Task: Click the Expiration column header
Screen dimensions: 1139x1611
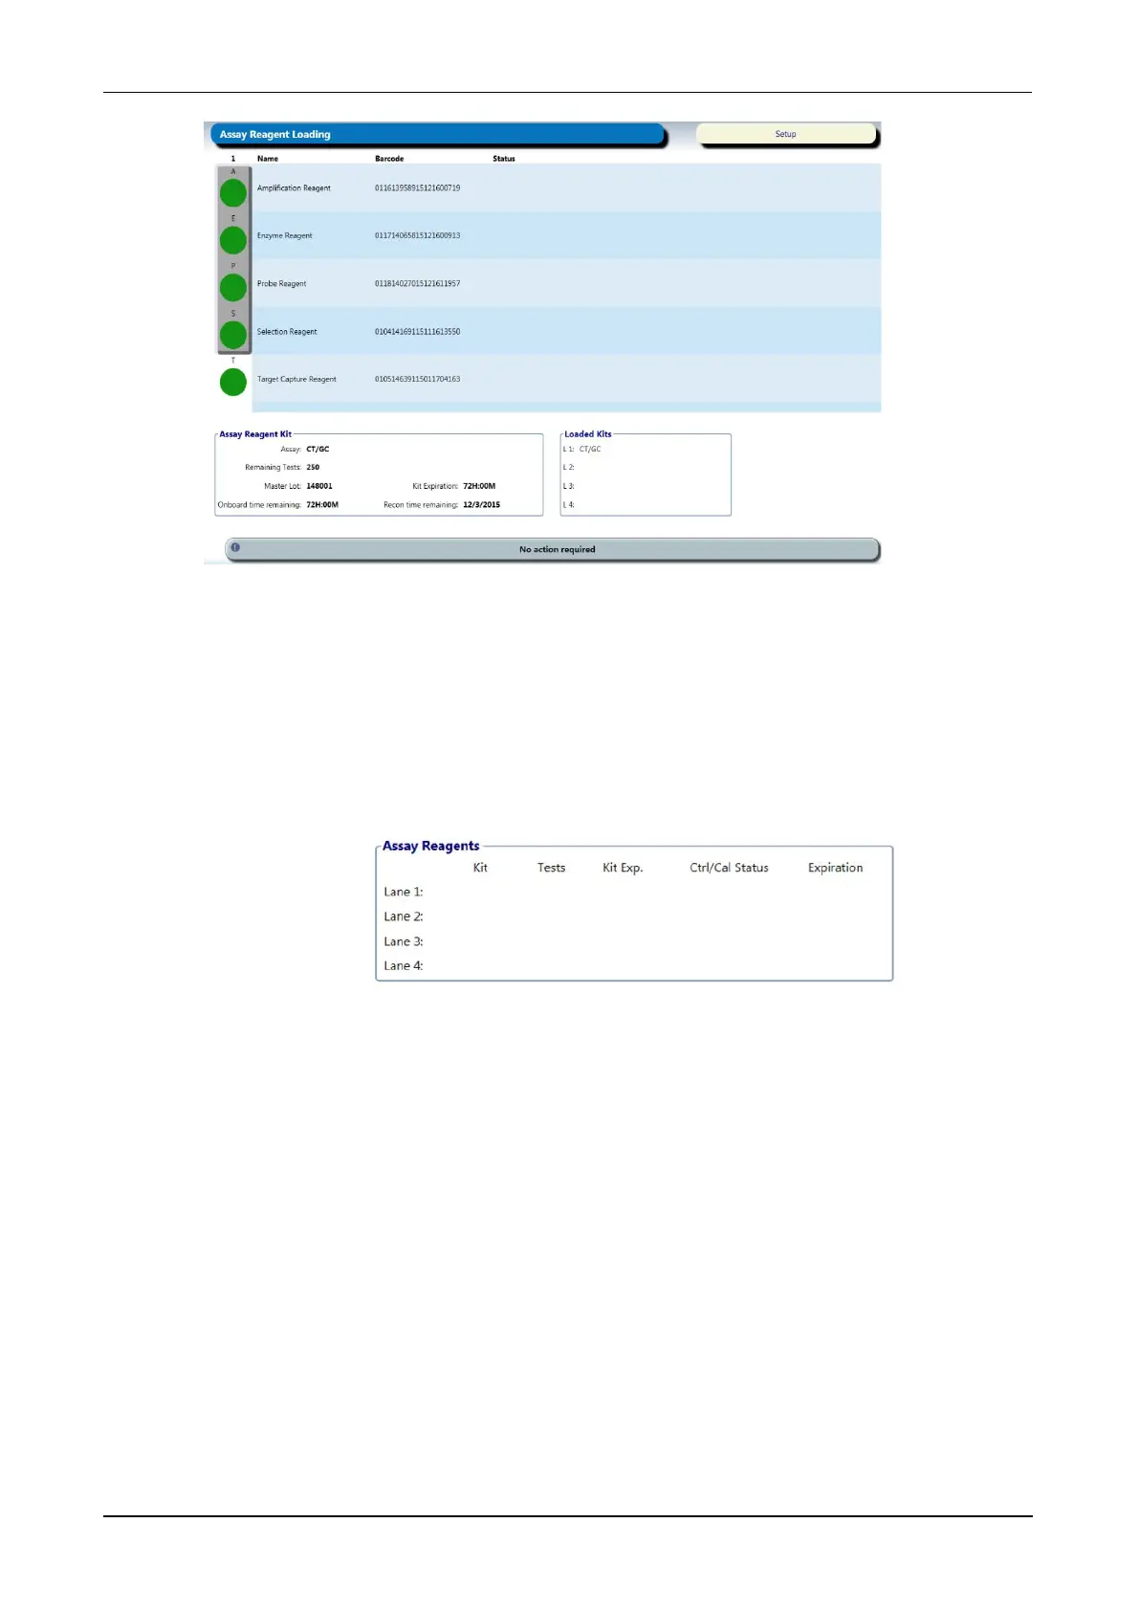Action: point(835,869)
